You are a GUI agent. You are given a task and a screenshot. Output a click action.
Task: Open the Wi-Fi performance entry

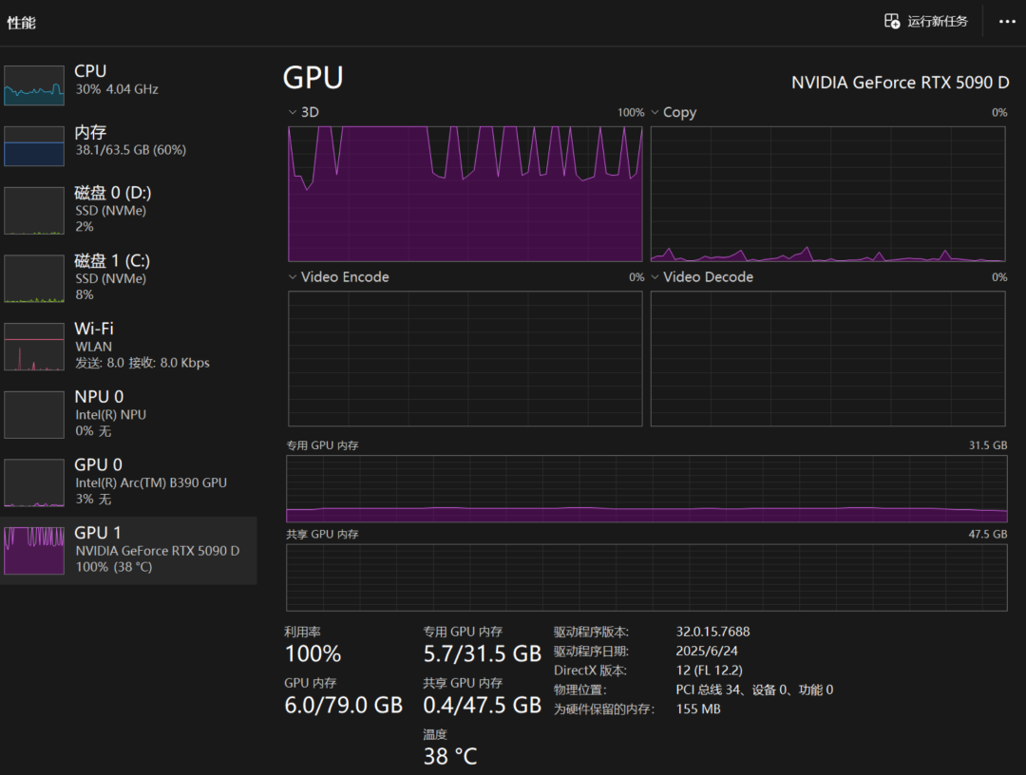(129, 347)
